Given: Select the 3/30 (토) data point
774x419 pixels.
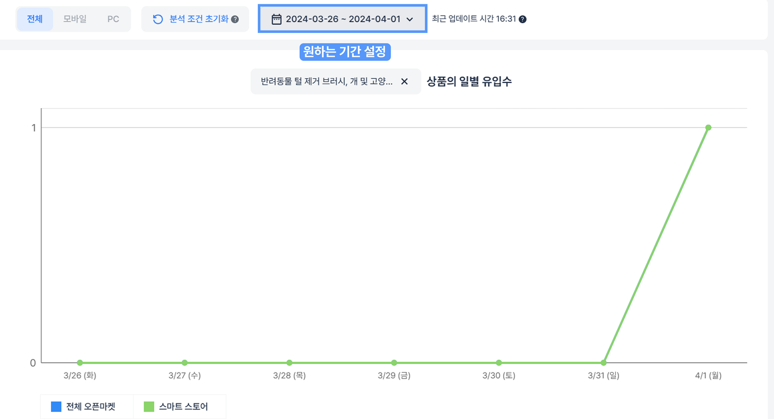Looking at the screenshot, I should point(499,363).
